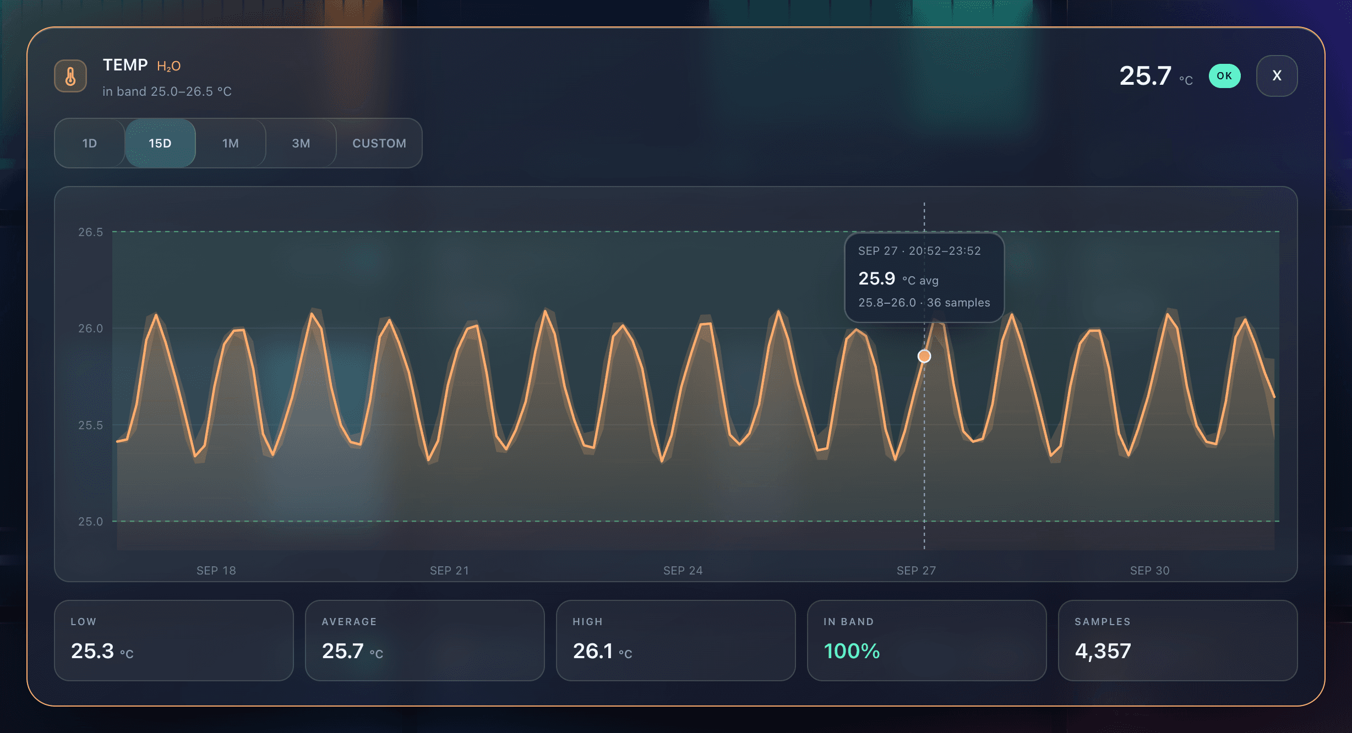This screenshot has height=733, width=1352.
Task: Click '25.8–26.0 · 36 samples' tooltip text
Action: 924,303
